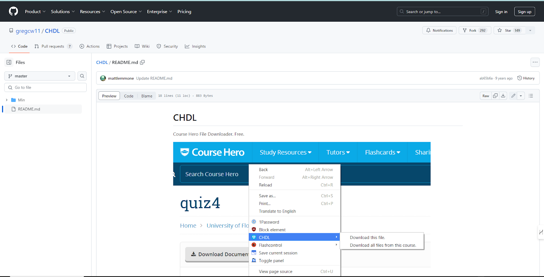This screenshot has width=544, height=277.
Task: Open the Update README.md commit message
Action: coord(154,78)
